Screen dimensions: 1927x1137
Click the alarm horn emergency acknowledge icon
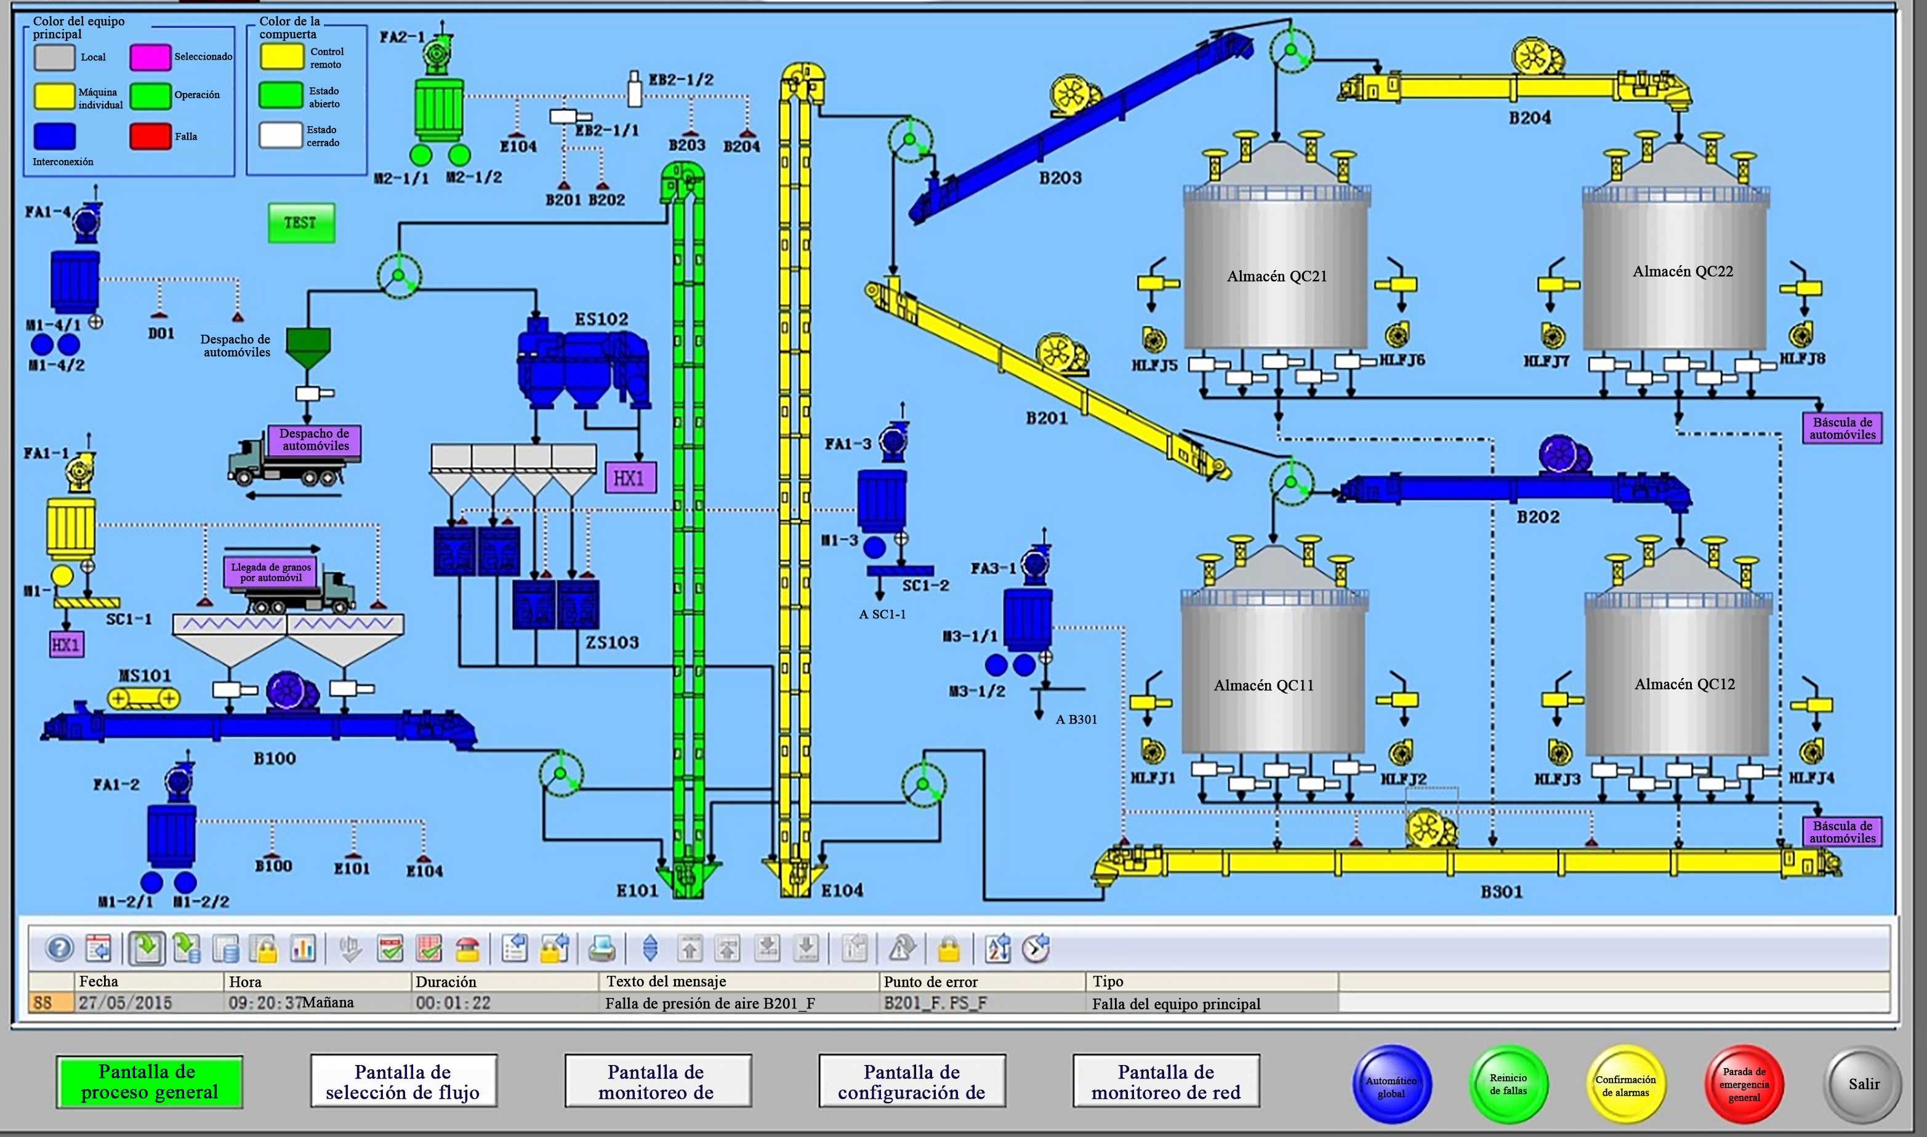coord(467,949)
